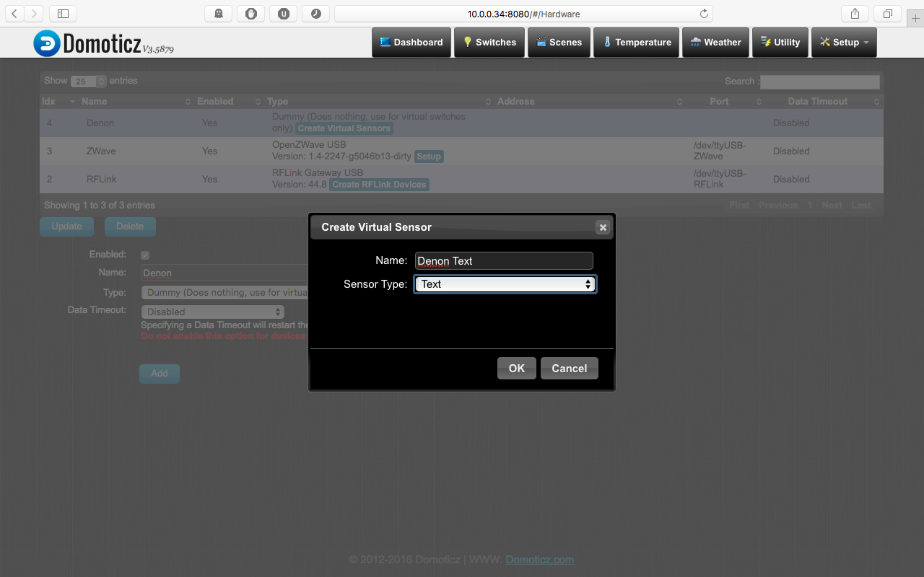Click the Domoticz logo icon

click(47, 43)
